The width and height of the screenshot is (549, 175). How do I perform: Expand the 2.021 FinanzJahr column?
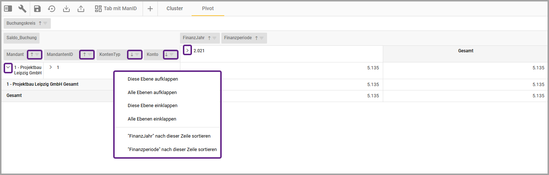[187, 50]
